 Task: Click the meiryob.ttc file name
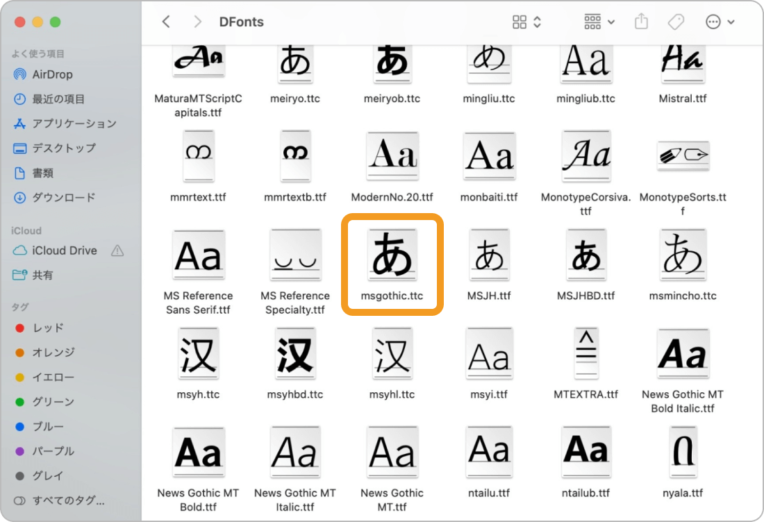point(392,99)
